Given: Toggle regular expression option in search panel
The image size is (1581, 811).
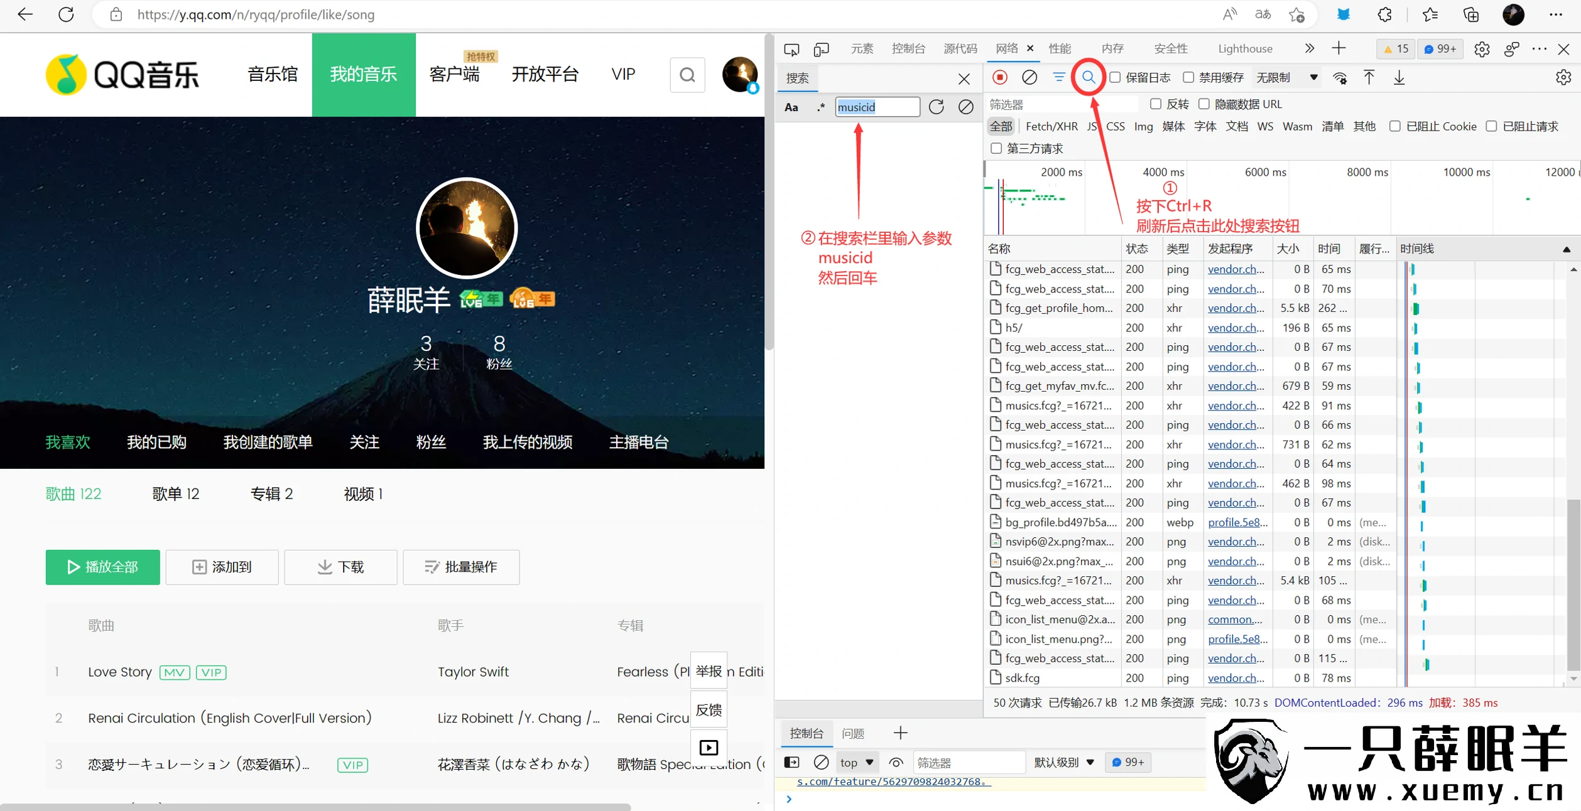Looking at the screenshot, I should pos(821,107).
